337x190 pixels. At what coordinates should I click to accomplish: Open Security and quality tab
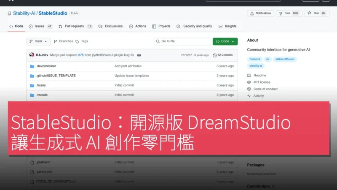tap(194, 26)
